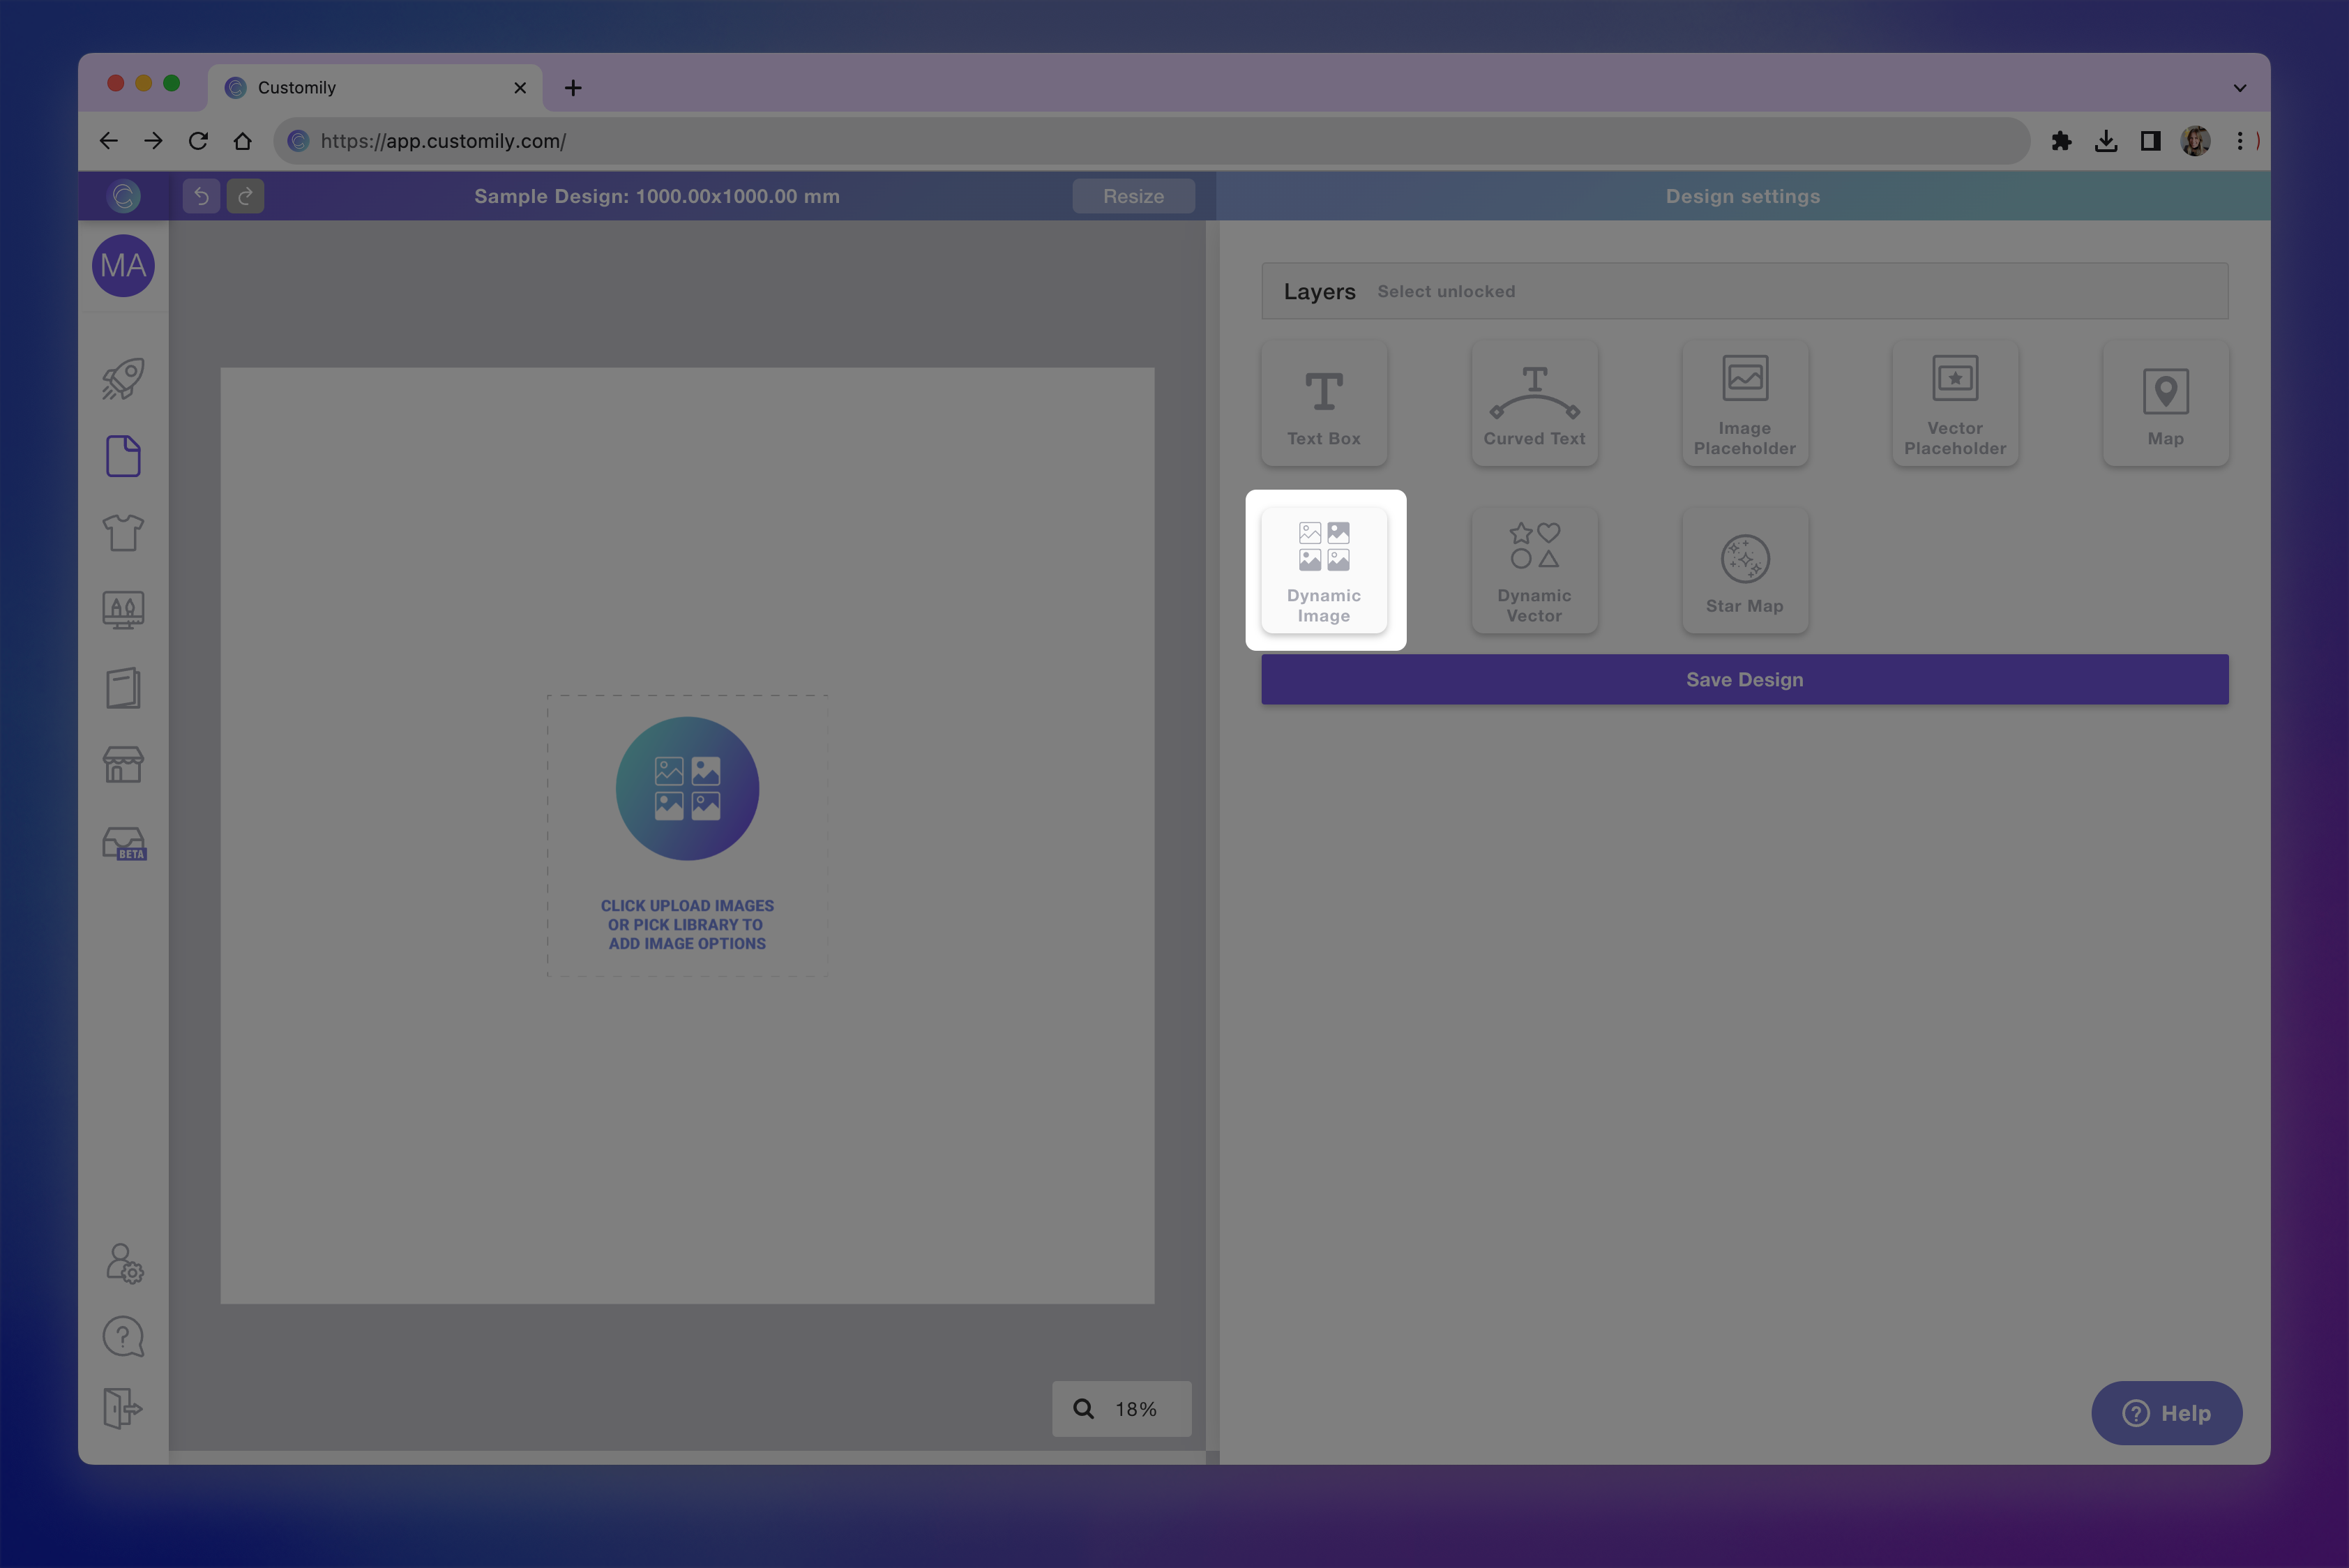Insert a Star Map element

click(1744, 570)
